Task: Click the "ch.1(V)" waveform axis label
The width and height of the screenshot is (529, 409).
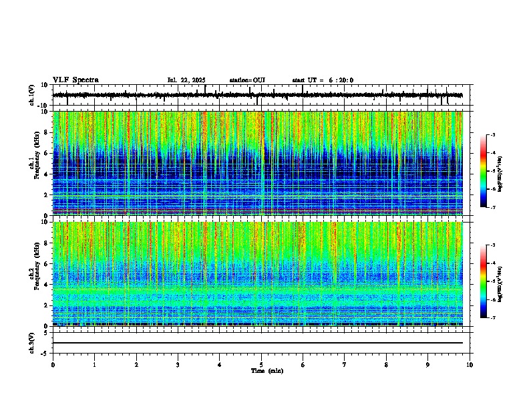Action: click(x=32, y=95)
